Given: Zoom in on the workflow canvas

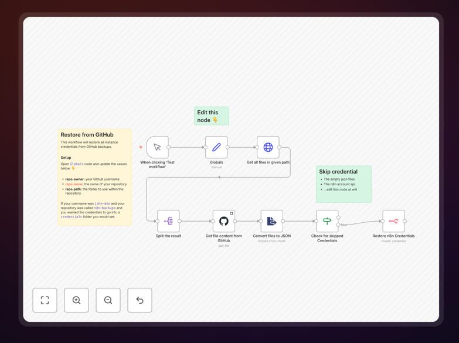Looking at the screenshot, I should coord(76,300).
